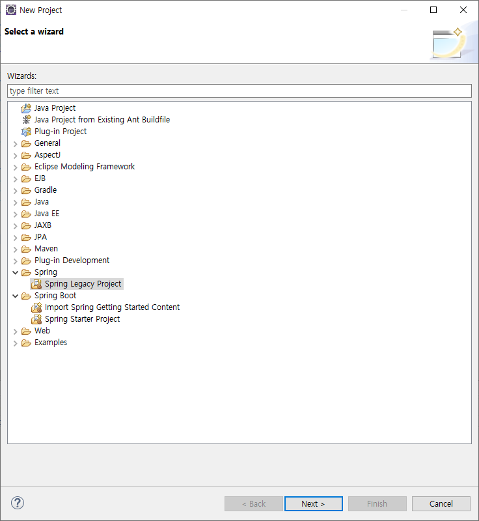The image size is (479, 521).
Task: Expand the Java EE category
Action: [15, 214]
